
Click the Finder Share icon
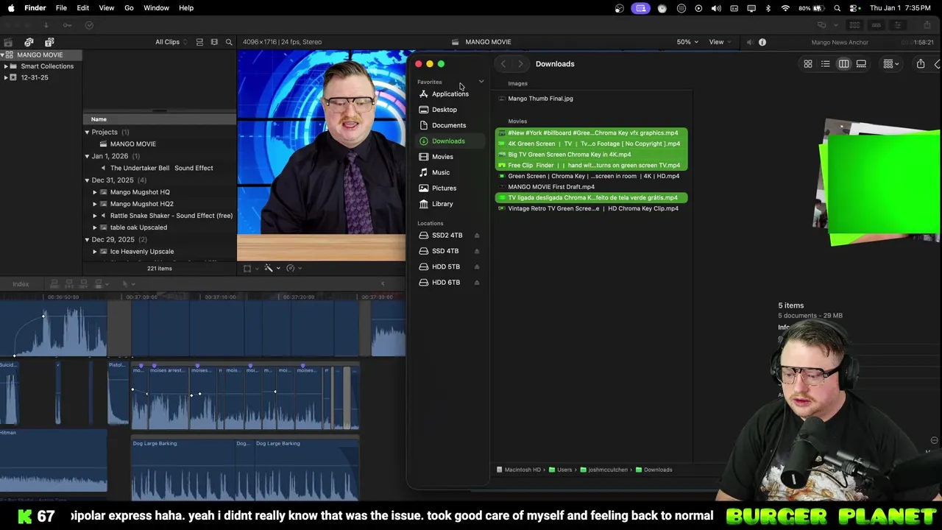(921, 64)
